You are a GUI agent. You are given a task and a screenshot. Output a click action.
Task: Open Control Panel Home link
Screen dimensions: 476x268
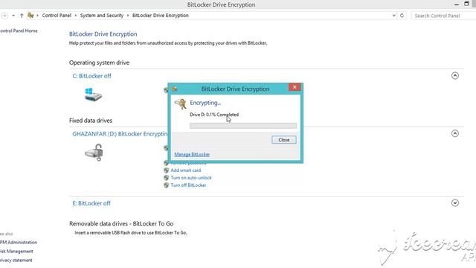19,31
